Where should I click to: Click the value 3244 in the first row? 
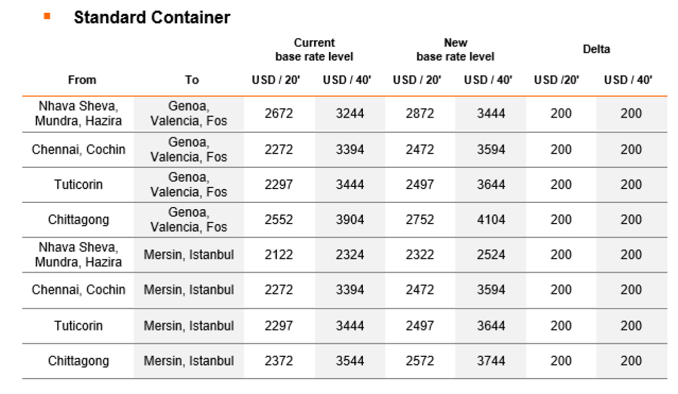tap(350, 114)
